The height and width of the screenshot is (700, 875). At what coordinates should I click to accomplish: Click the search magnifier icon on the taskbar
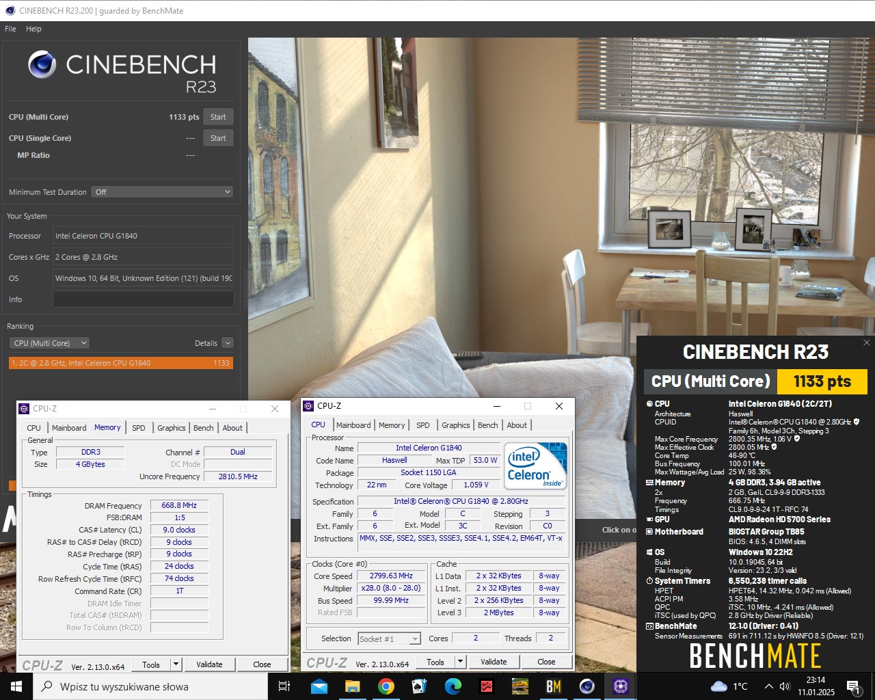coord(47,686)
